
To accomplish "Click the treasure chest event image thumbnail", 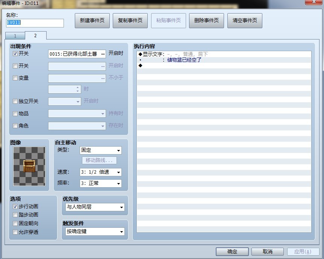I will point(29,166).
